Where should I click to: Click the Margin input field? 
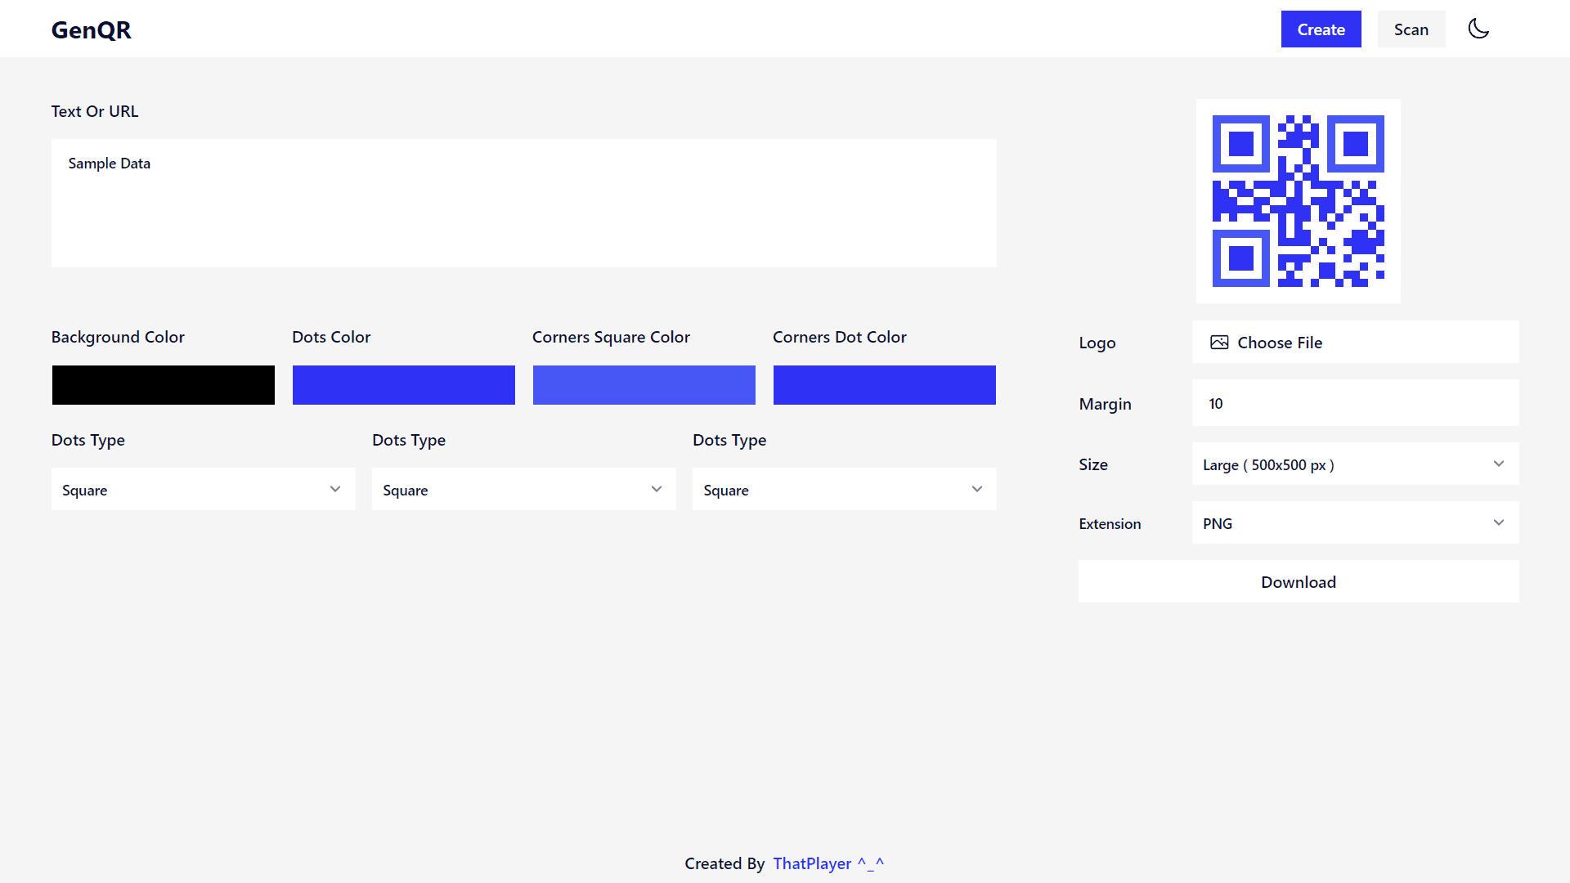pyautogui.click(x=1356, y=403)
